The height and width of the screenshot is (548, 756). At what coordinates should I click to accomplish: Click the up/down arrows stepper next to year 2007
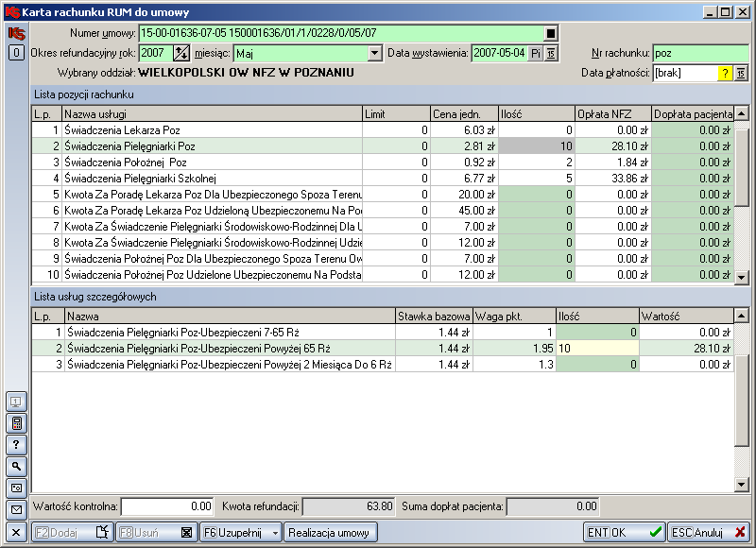pos(181,53)
